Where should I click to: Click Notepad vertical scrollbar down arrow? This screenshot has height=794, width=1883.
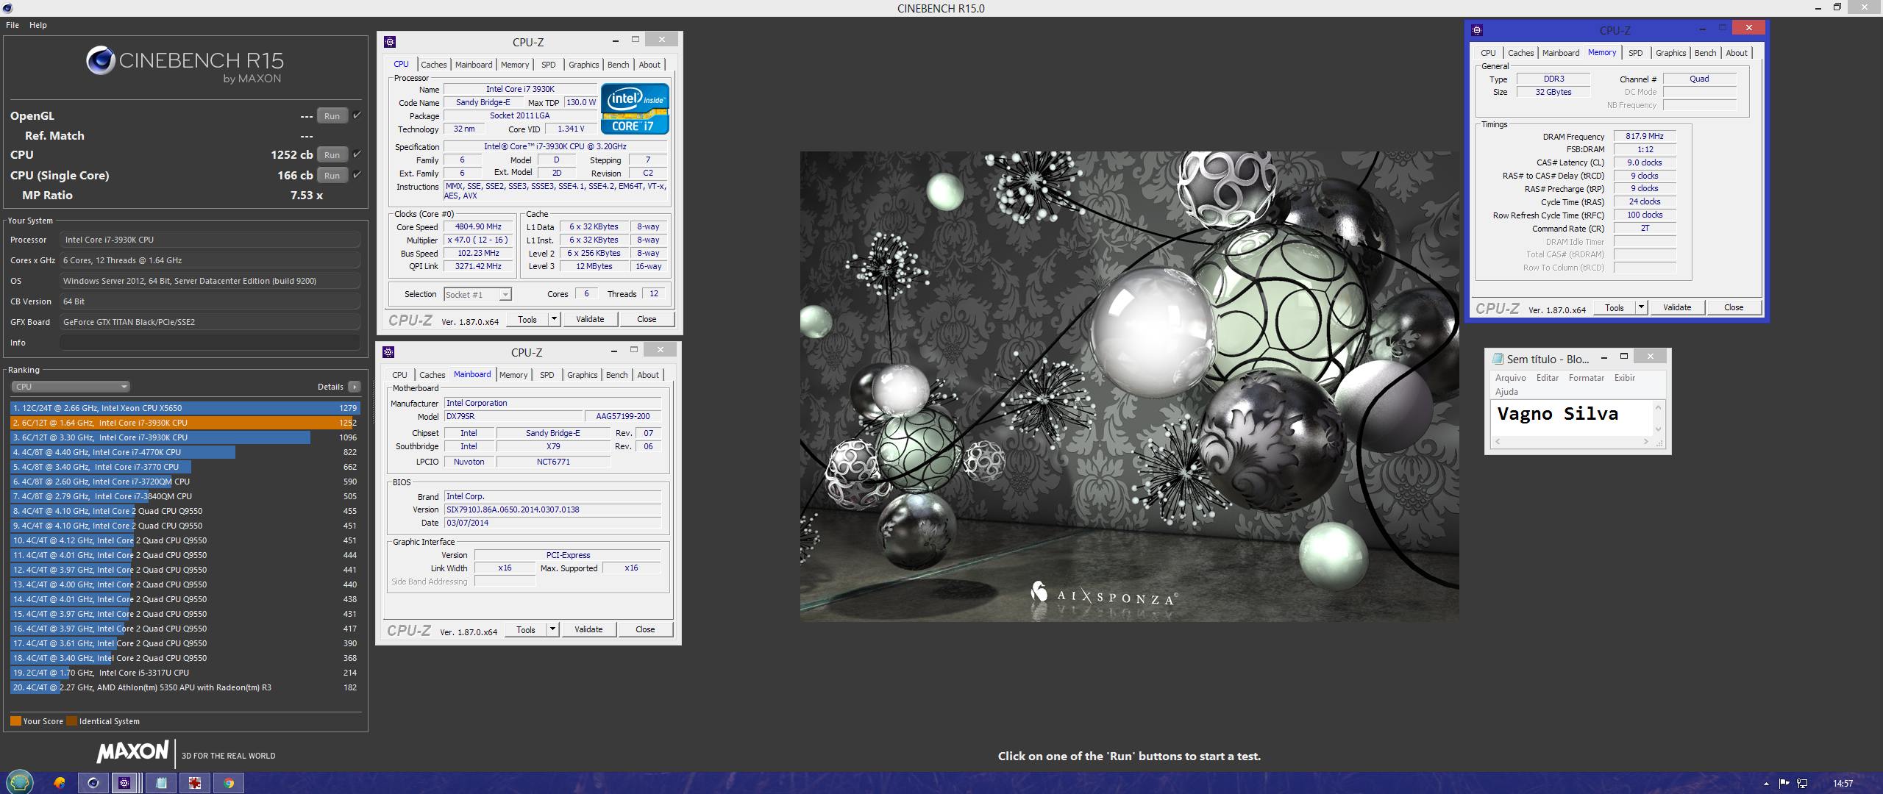pyautogui.click(x=1658, y=429)
